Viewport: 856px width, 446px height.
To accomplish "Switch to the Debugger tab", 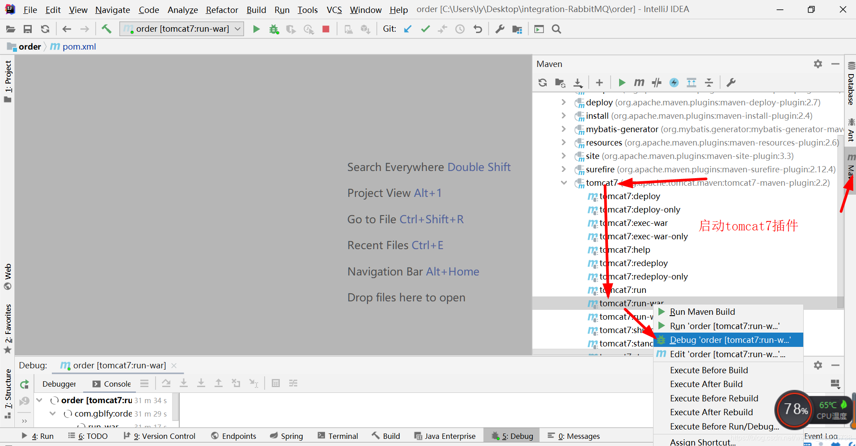I will 59,384.
